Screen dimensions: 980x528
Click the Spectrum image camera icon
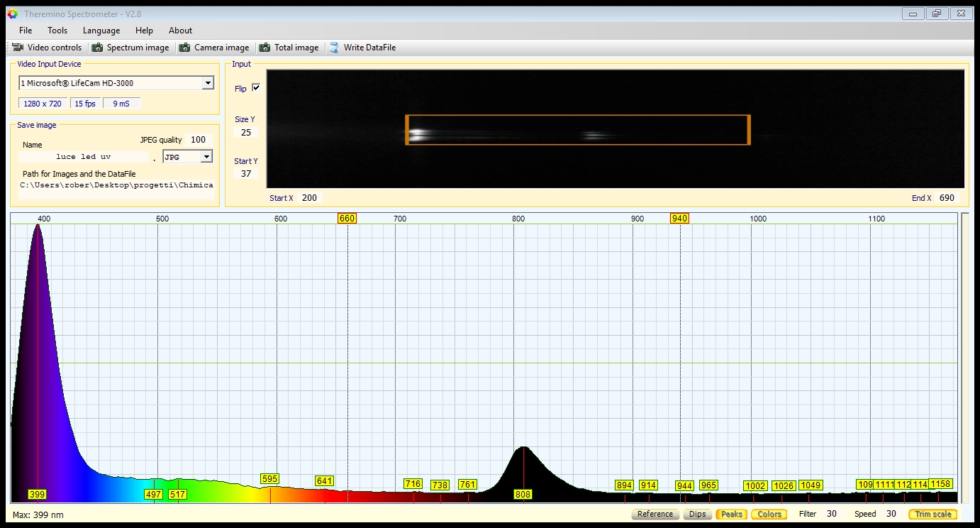click(x=97, y=48)
